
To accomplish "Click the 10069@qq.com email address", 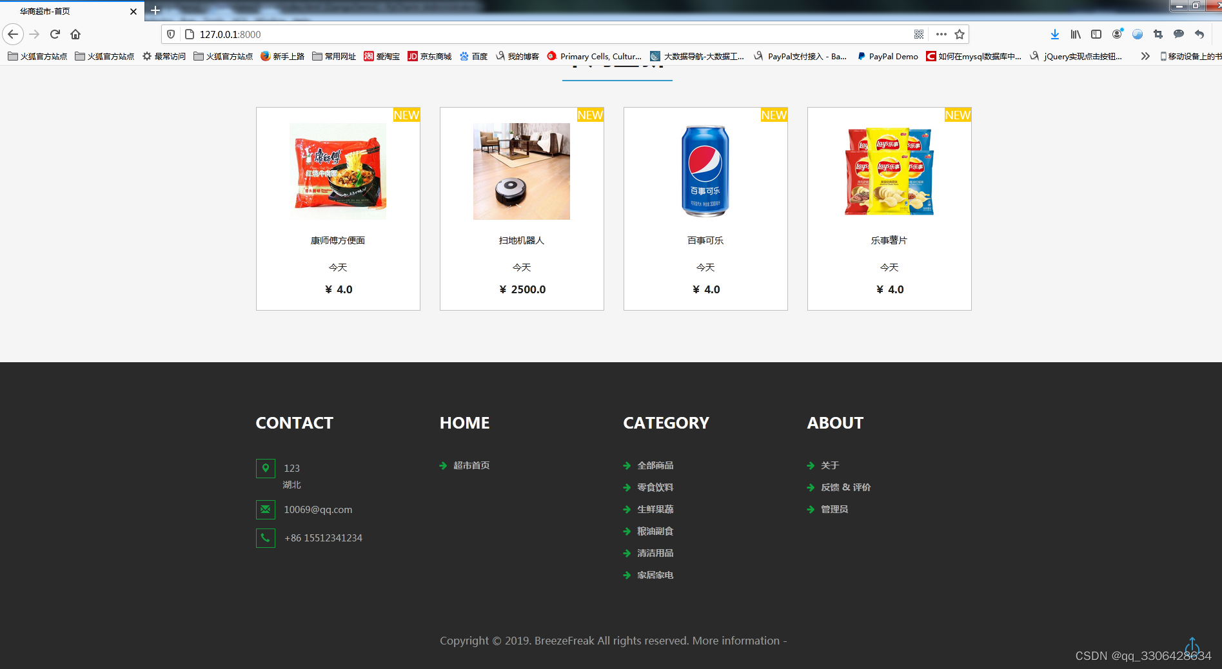I will pos(318,509).
